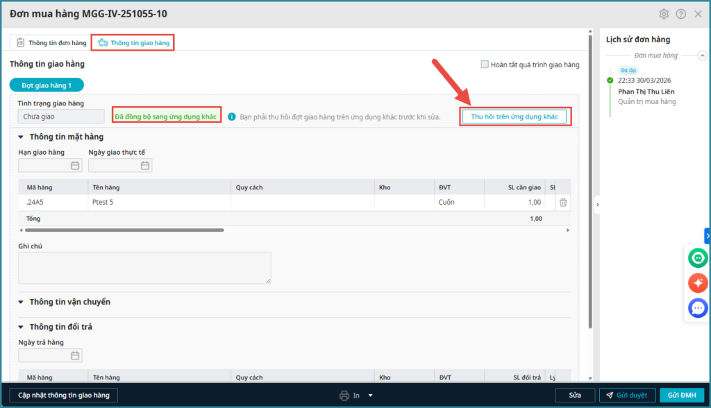
Task: Click Ptest 5 item name cell
Action: (x=159, y=202)
